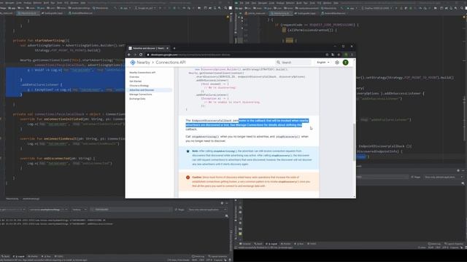Open Logcat settings gear in right IDE
The image size is (467, 262).
point(458,170)
